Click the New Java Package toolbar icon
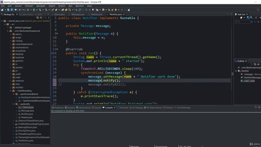The image size is (261, 147). point(53,10)
